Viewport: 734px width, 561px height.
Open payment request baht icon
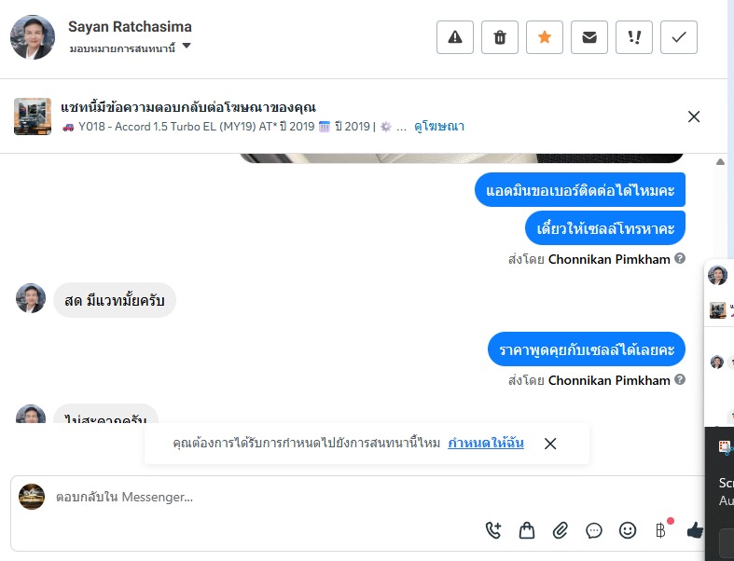coord(661,530)
